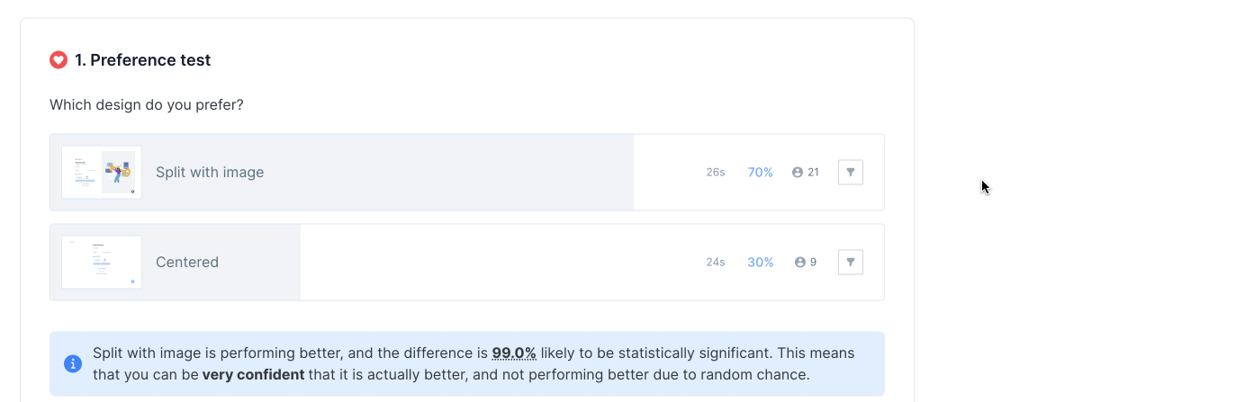Click the red heart Preference test icon
This screenshot has height=402, width=1245.
(59, 60)
